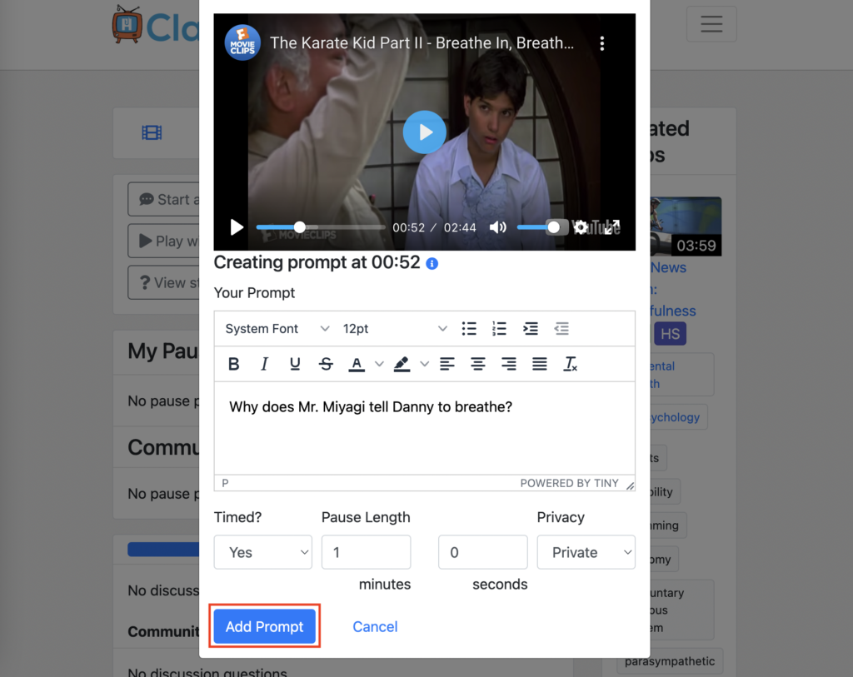Click the info icon beside Creating prompt
Viewport: 853px width, 677px height.
point(432,264)
